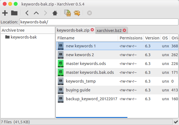Go forward with the right arrow
This screenshot has width=179, height=125.
click(x=46, y=13)
